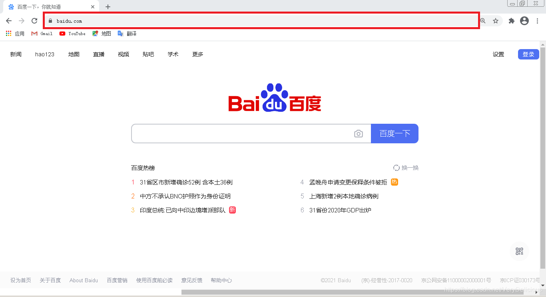Open the Chrome three-dot menu
Viewport: 546px width, 297px height.
click(537, 21)
